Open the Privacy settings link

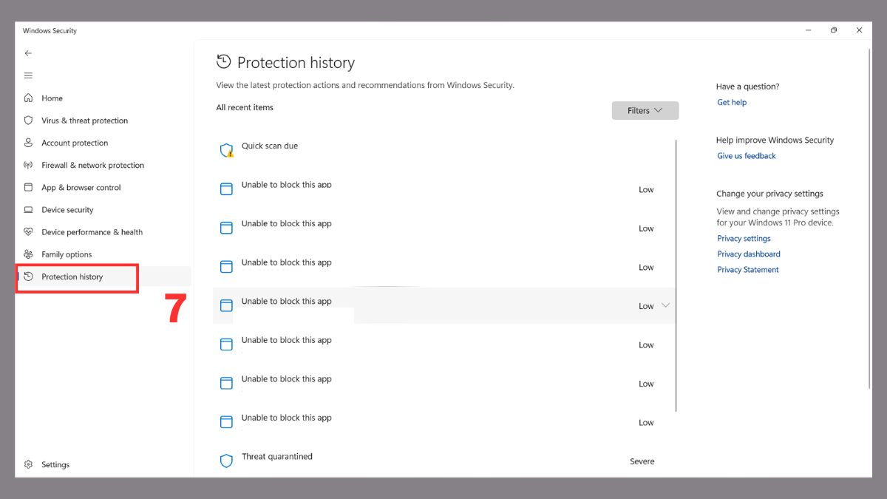tap(744, 239)
